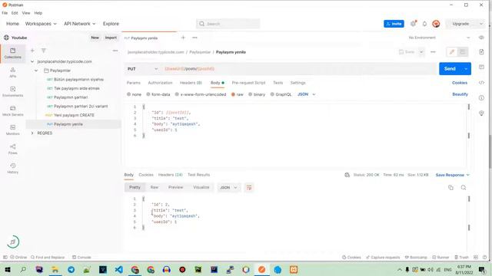Switch to the request Settings tab
The image size is (492, 276).
[298, 83]
